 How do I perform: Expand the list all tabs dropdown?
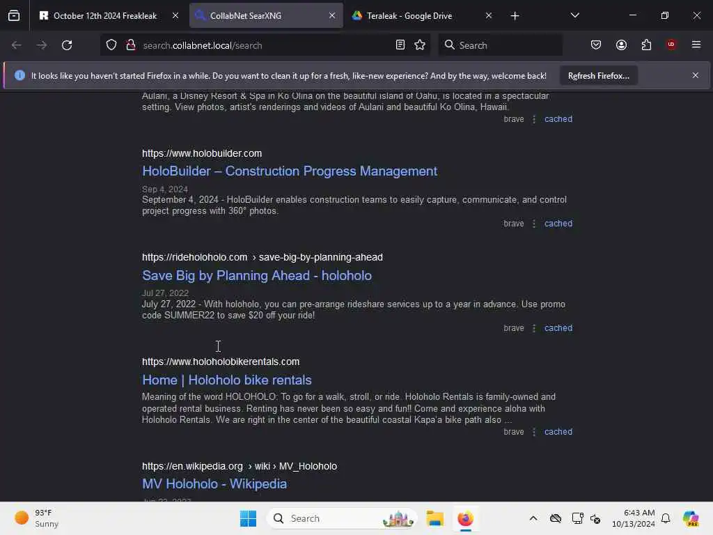coord(574,16)
